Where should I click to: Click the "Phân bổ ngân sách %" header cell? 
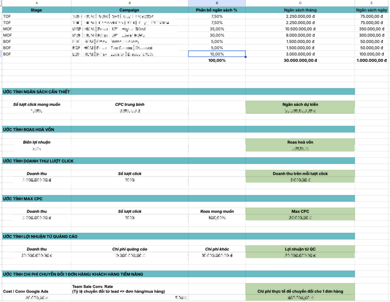click(217, 10)
